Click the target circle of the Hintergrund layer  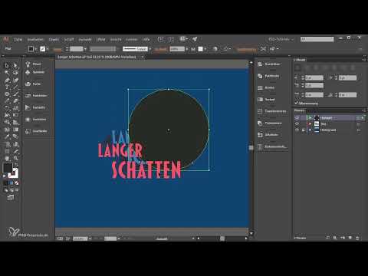pyautogui.click(x=358, y=130)
